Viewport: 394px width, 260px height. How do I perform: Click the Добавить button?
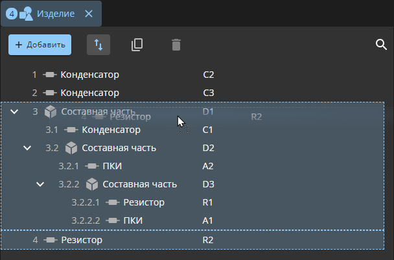pyautogui.click(x=40, y=45)
